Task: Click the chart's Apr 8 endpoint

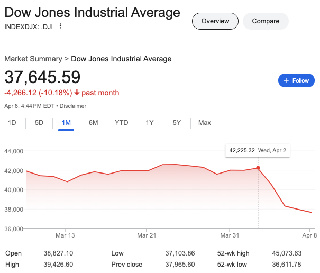Action: (312, 213)
